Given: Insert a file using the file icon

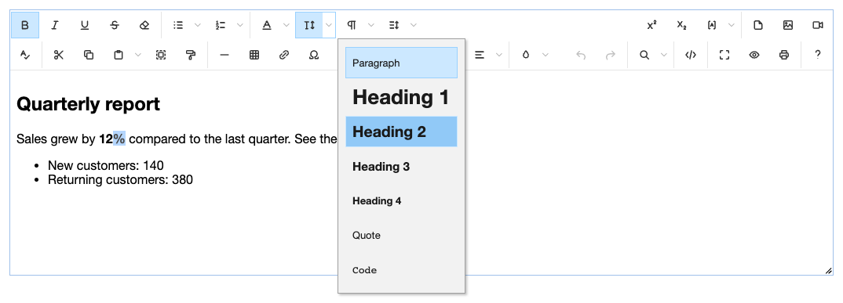Looking at the screenshot, I should coord(758,25).
